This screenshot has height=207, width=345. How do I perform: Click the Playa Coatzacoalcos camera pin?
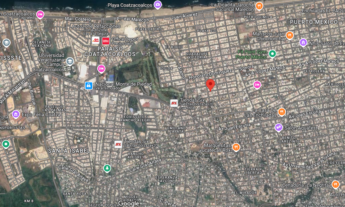click(x=158, y=5)
